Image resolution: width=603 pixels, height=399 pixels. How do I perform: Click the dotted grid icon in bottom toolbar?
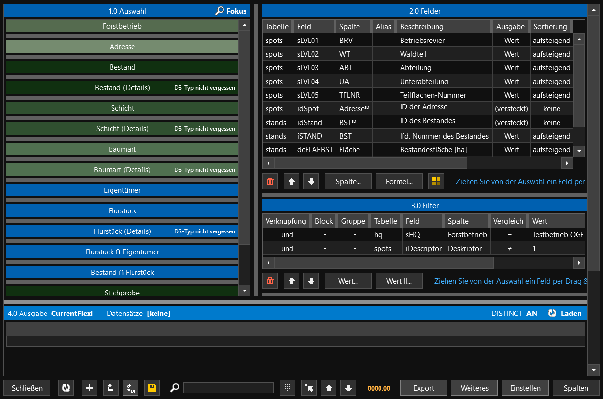click(288, 388)
